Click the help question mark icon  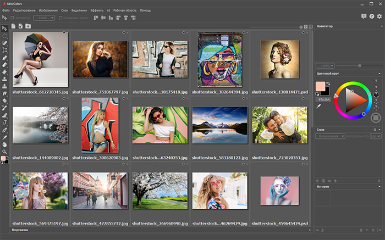[372, 16]
